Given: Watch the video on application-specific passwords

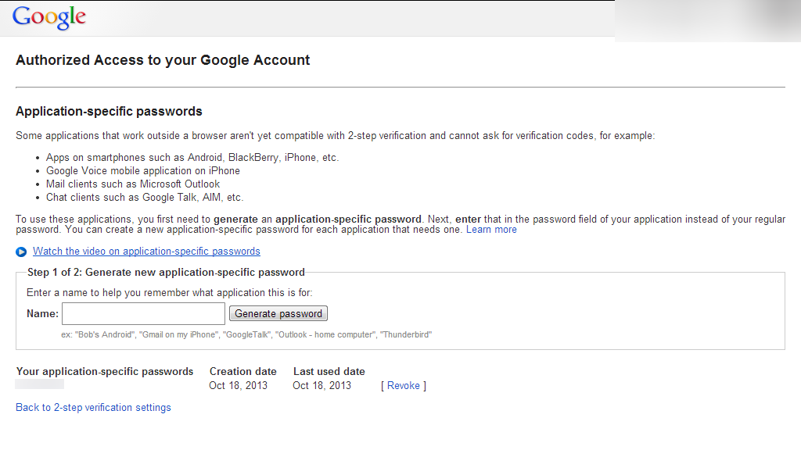Looking at the screenshot, I should [146, 252].
